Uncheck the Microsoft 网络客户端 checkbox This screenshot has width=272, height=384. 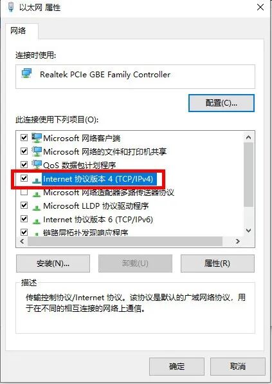(x=24, y=137)
